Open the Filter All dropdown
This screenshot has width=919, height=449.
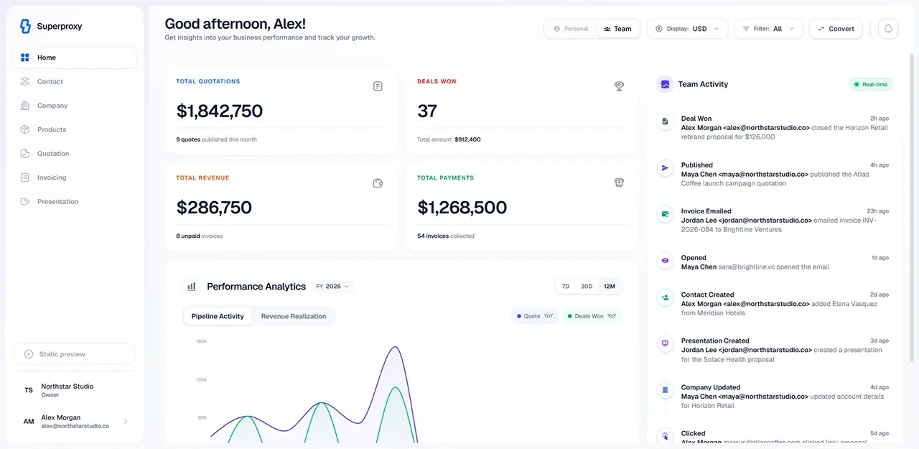coord(768,29)
